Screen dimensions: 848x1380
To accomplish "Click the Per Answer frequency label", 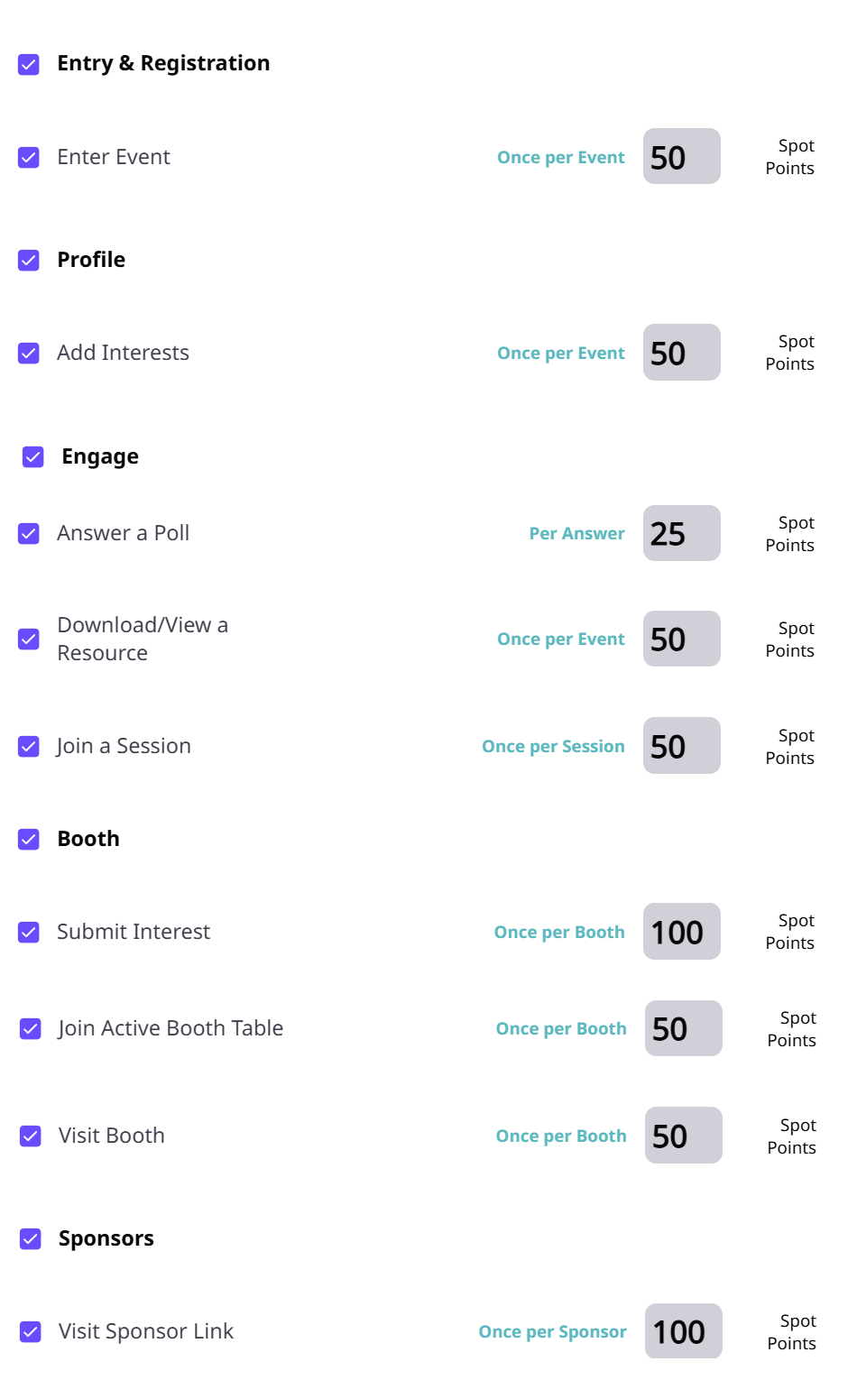I will (x=576, y=534).
